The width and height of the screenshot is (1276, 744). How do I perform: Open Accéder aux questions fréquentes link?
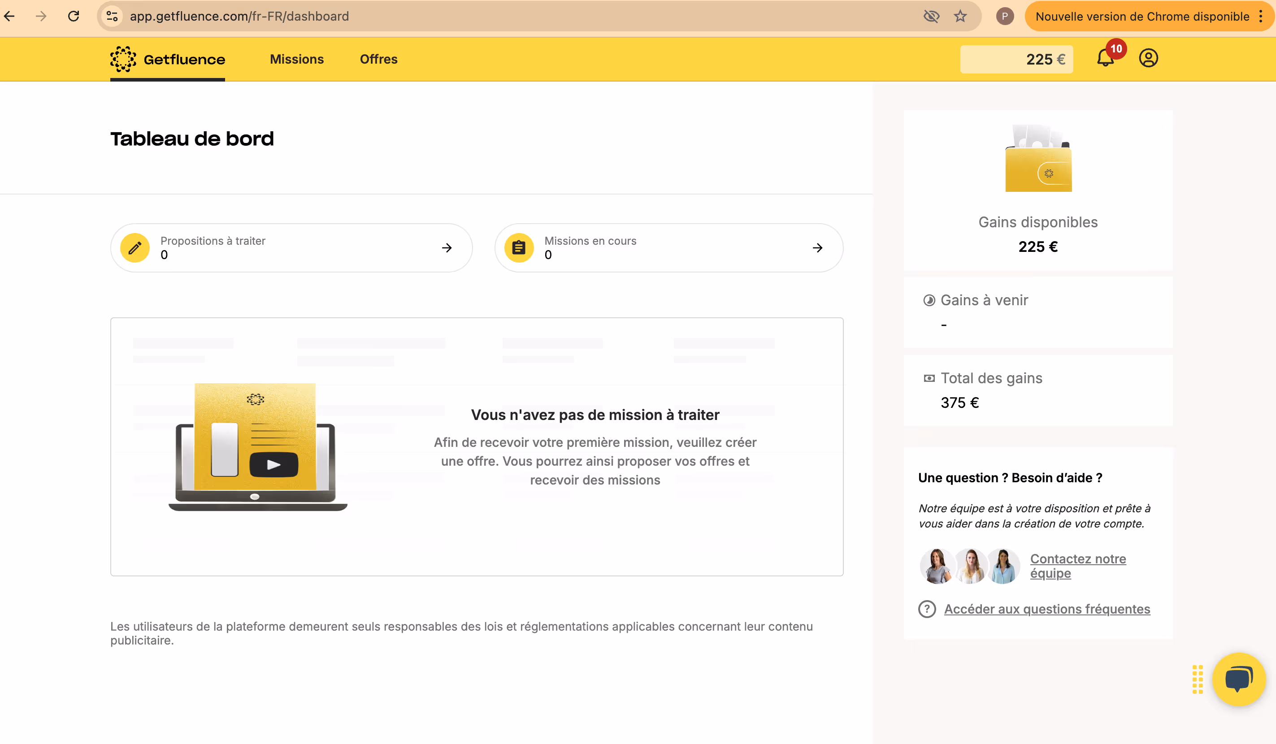click(1046, 609)
